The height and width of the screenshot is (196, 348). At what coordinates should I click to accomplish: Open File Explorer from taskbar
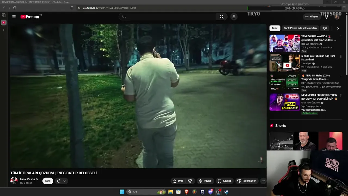(170, 192)
